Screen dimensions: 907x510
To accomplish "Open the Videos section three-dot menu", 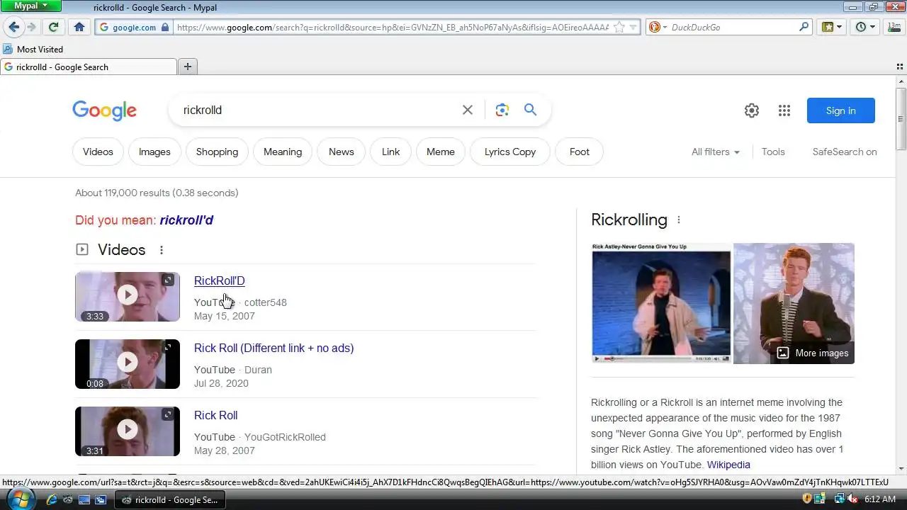I will coord(162,250).
